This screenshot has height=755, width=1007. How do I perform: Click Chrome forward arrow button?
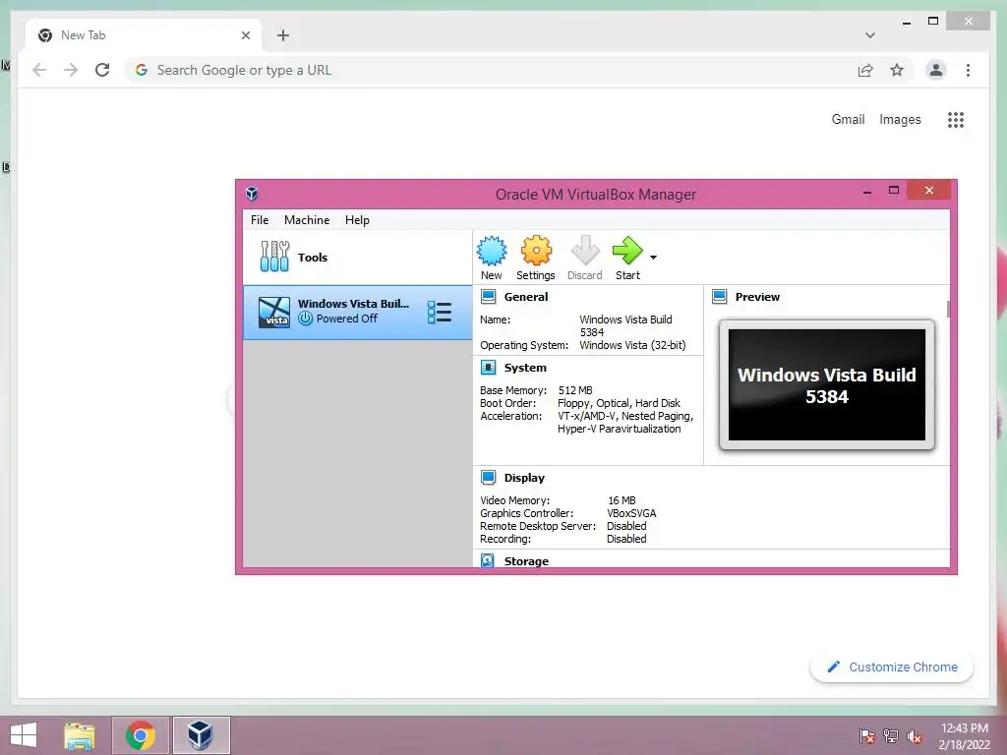point(71,70)
